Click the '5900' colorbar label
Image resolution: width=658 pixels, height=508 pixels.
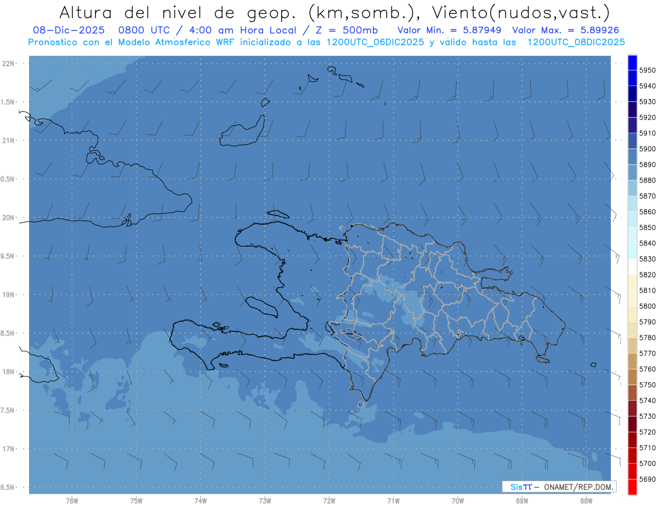tap(648, 149)
